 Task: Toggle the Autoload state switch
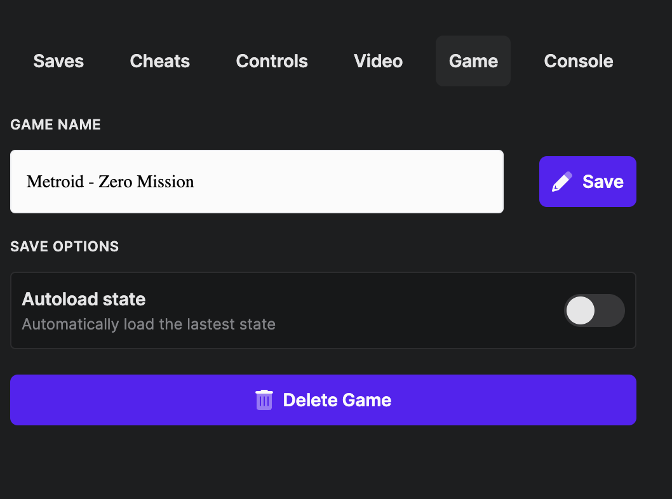[x=594, y=310]
